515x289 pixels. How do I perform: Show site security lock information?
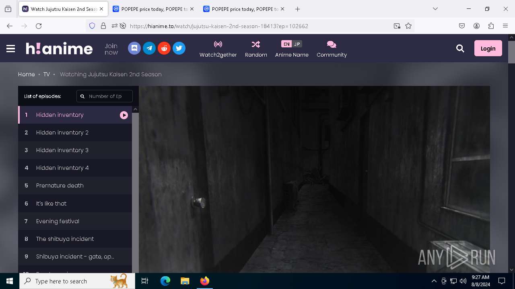103,26
